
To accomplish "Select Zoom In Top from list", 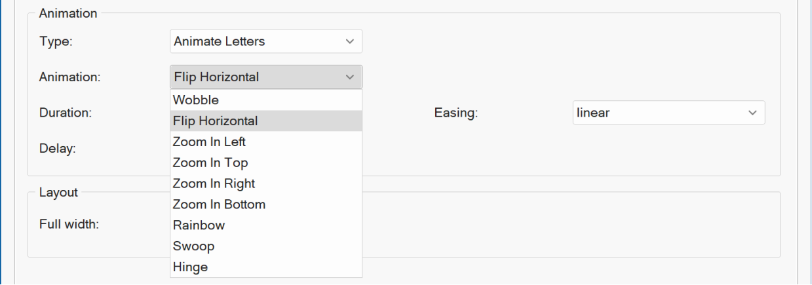I will 210,162.
